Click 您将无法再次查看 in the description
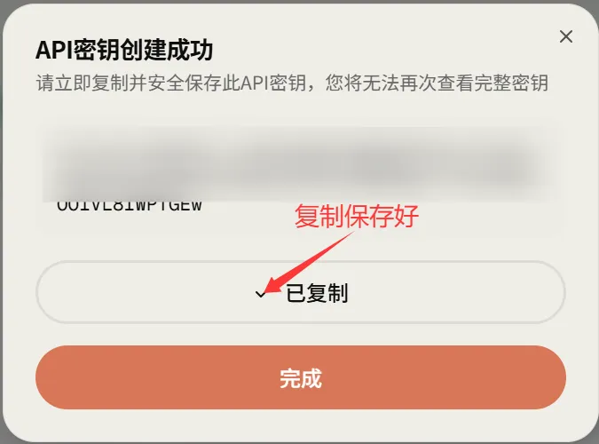This screenshot has width=599, height=444. tap(399, 83)
